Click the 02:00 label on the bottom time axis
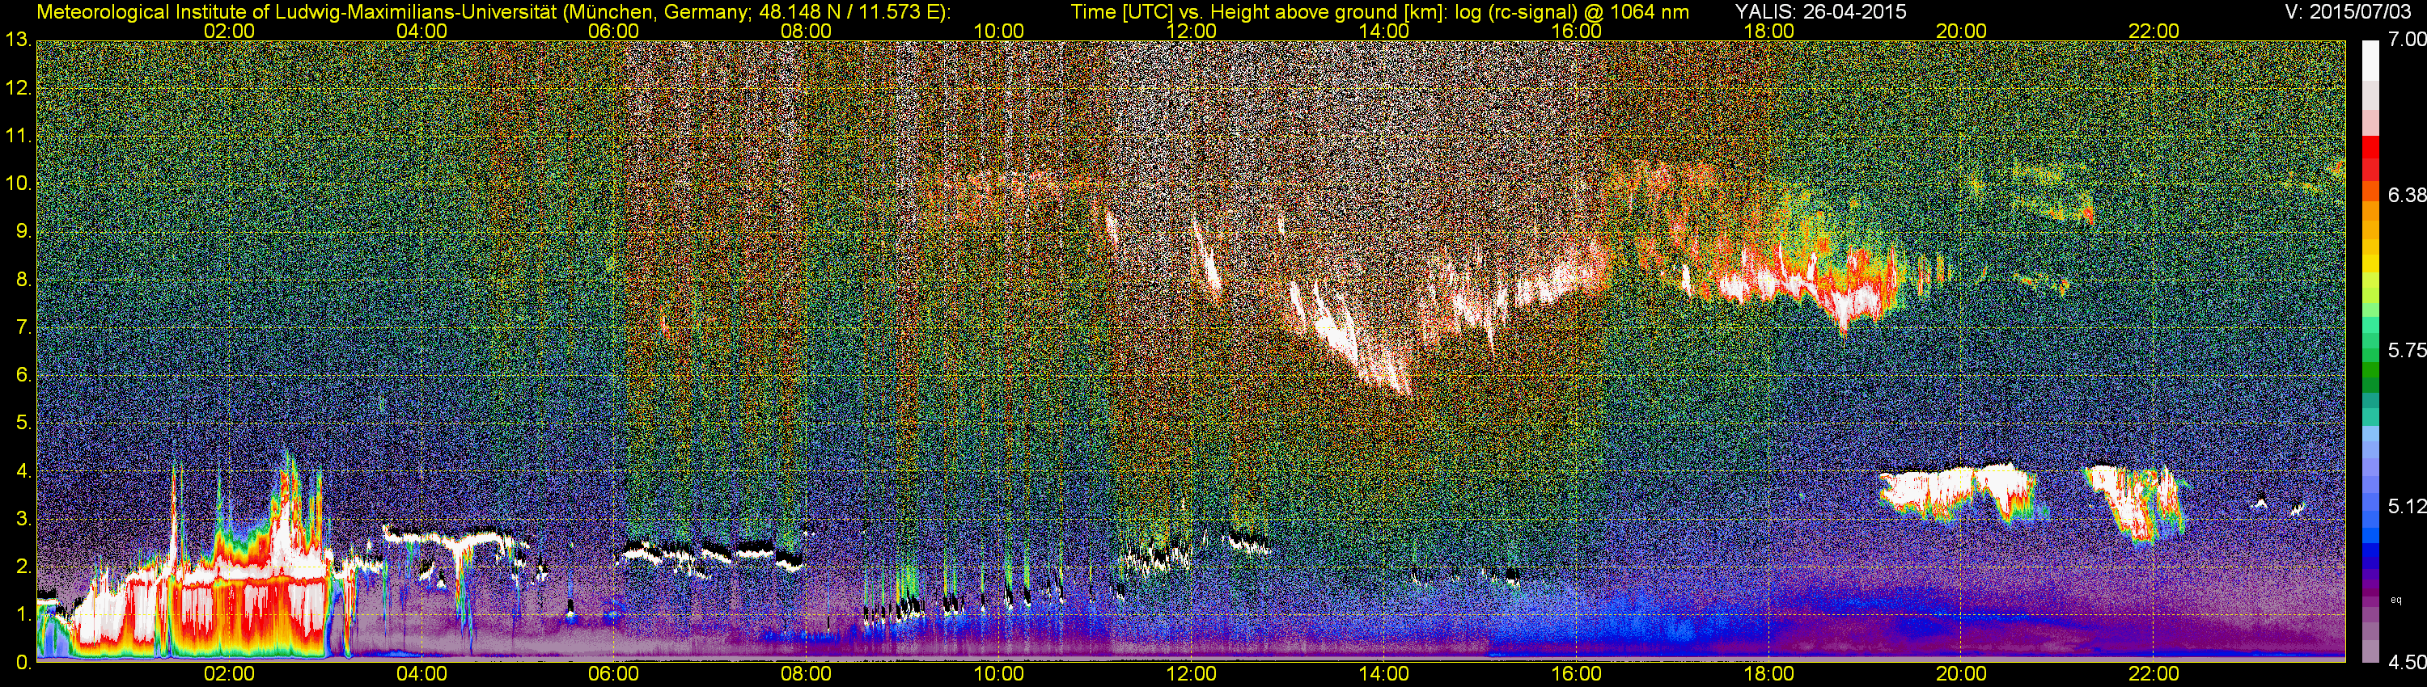The height and width of the screenshot is (687, 2427). point(229,674)
